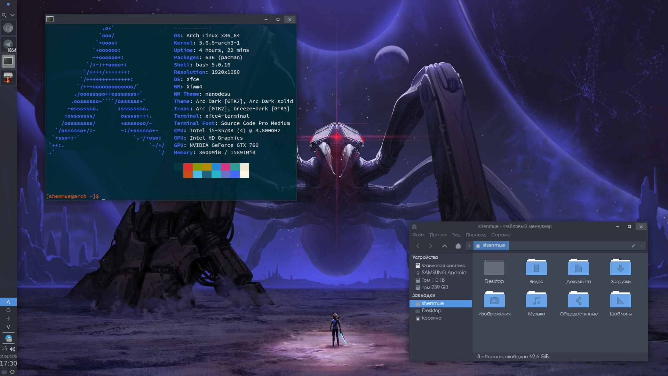This screenshot has height=376, width=668.
Task: Switch to the hexagon workspace
Action: point(8,310)
